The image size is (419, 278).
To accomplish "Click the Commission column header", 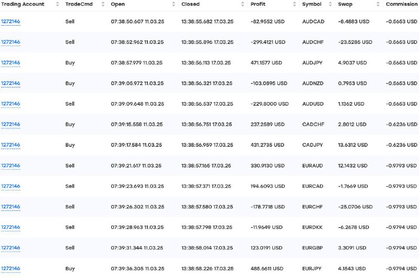I will (x=401, y=4).
